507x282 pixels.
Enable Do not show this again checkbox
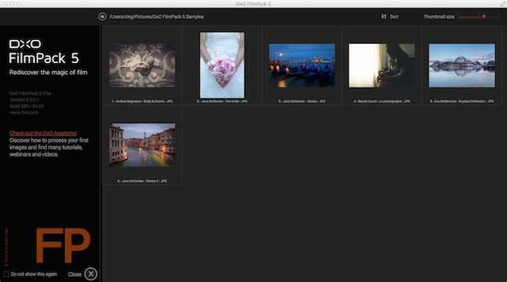coord(5,274)
